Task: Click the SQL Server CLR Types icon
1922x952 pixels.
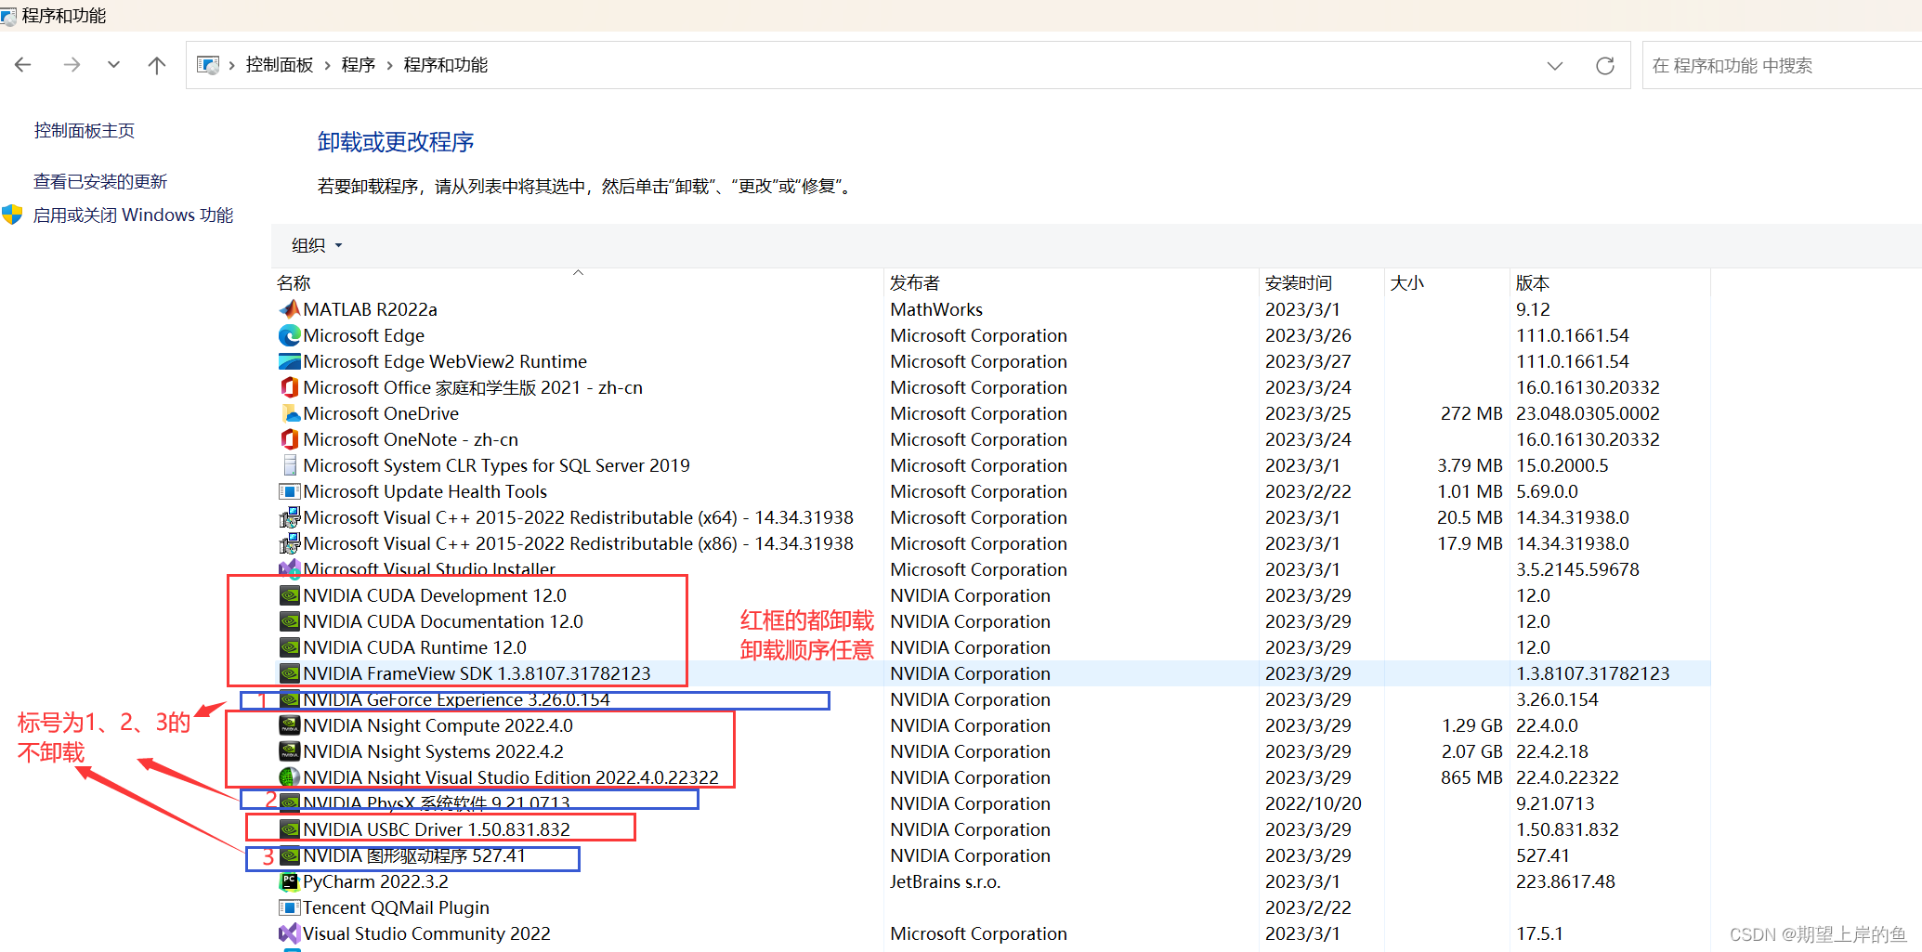Action: pyautogui.click(x=290, y=465)
